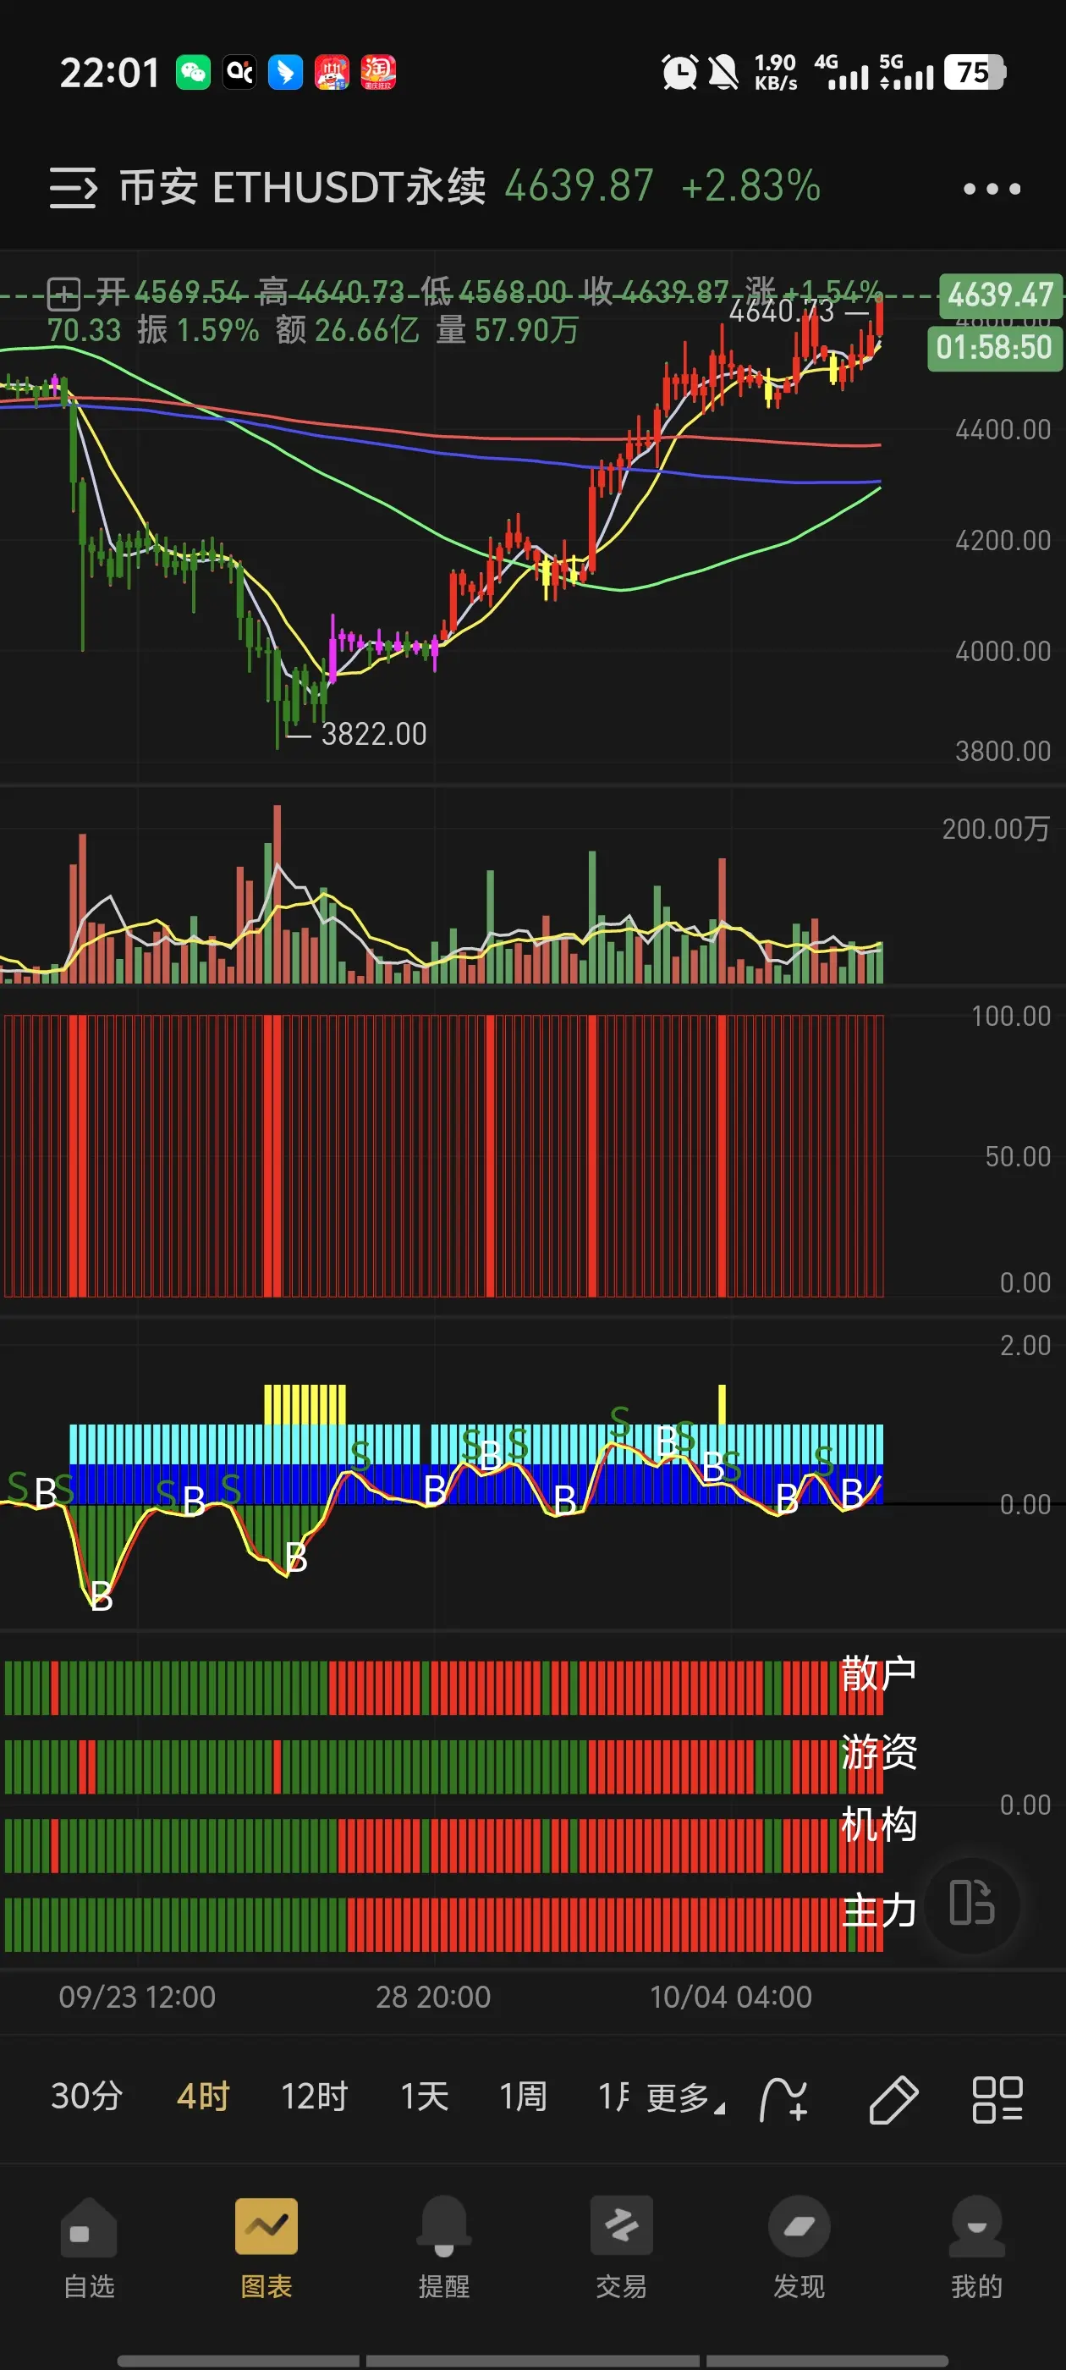Tap the 4000.00 price axis label
The width and height of the screenshot is (1066, 2370).
pos(1003,652)
